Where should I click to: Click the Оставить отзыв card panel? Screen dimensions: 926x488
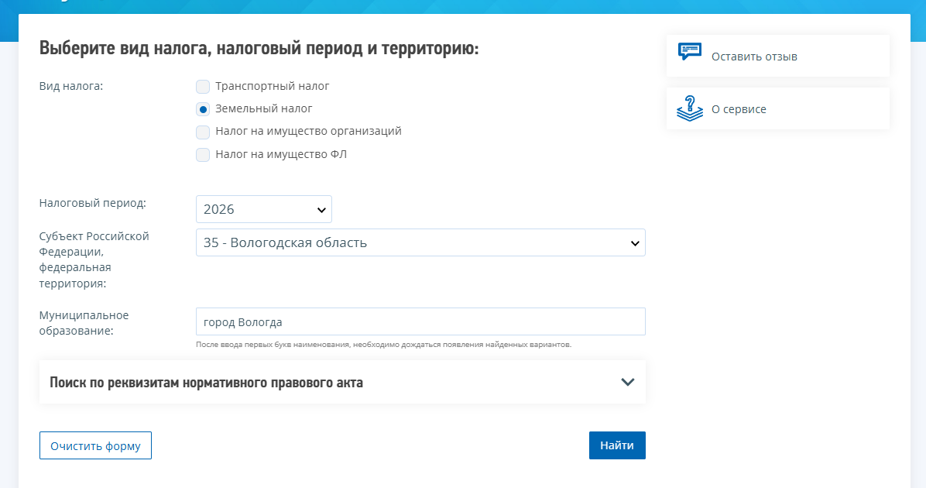[x=777, y=55]
